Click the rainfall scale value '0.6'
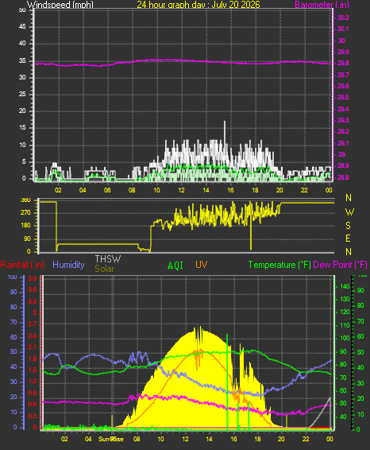 pos(33,405)
